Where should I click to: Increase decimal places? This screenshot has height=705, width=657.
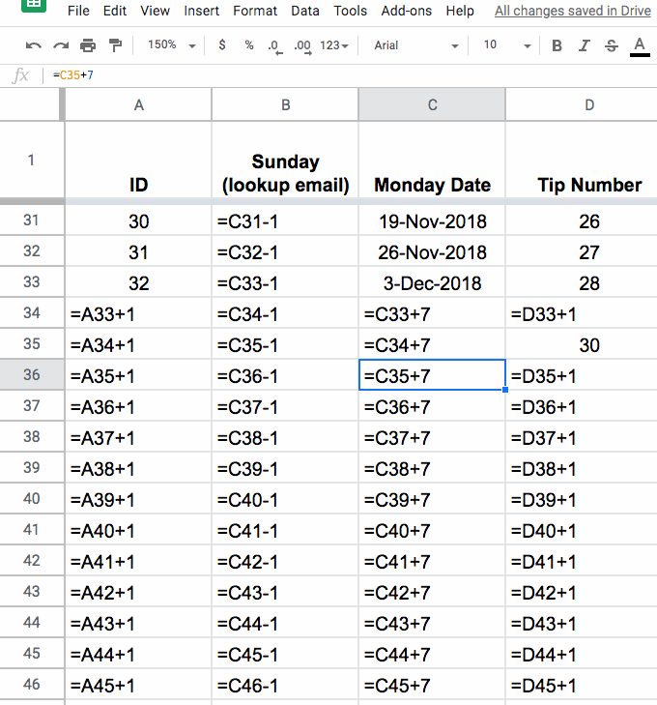(x=302, y=45)
